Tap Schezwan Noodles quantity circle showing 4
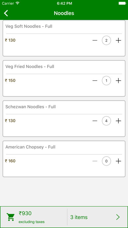 tap(106, 121)
